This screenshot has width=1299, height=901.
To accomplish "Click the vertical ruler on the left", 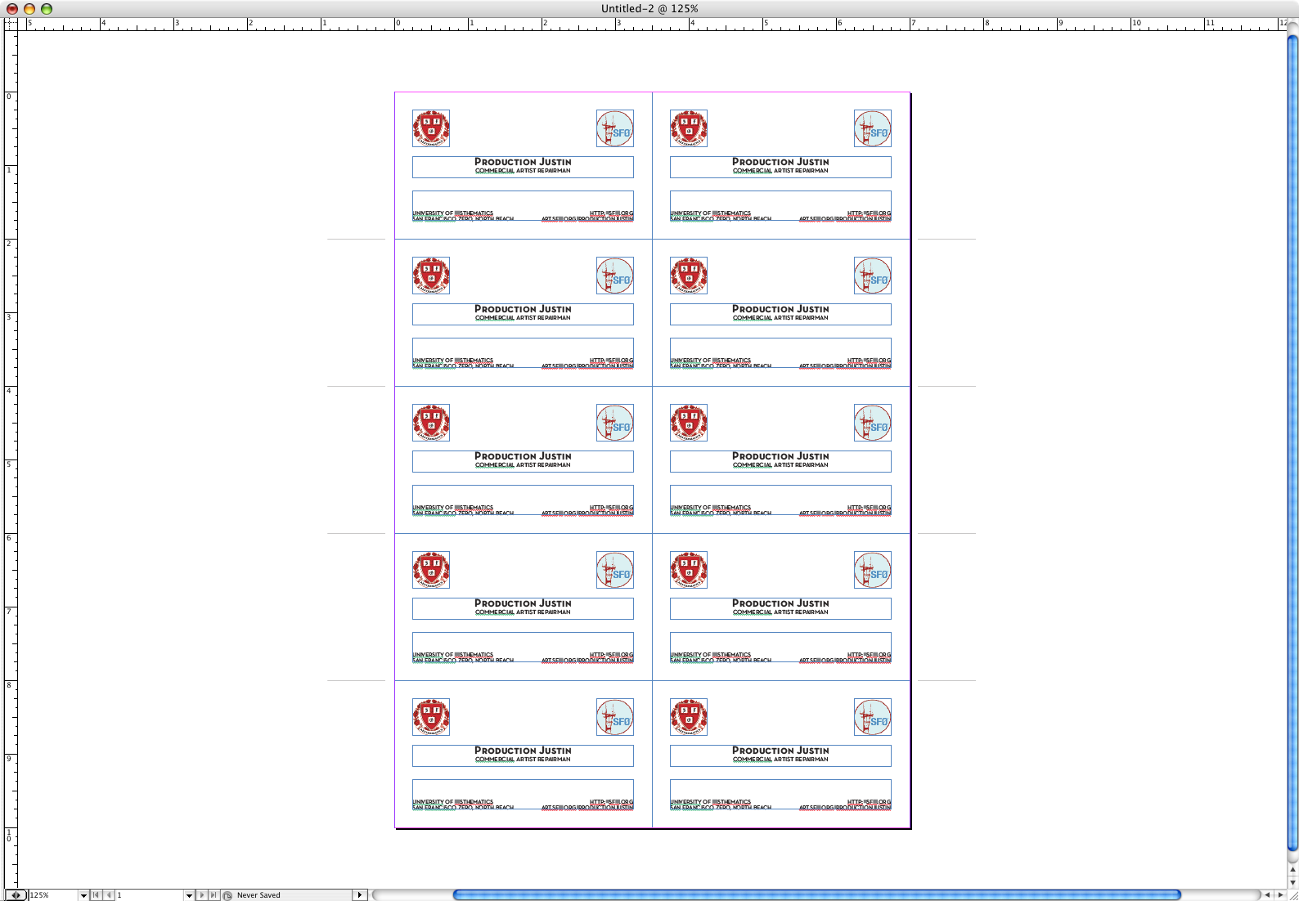I will coord(11,459).
